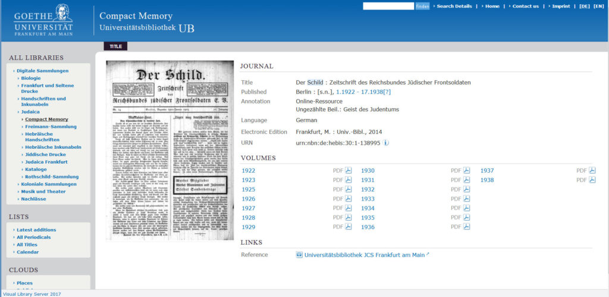Open PDF icon for 1922 volume

[x=349, y=170]
